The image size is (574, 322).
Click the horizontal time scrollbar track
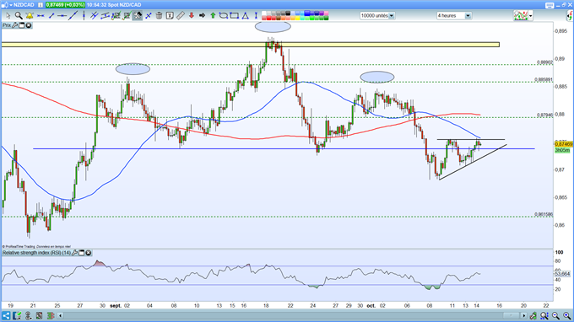[292, 315]
